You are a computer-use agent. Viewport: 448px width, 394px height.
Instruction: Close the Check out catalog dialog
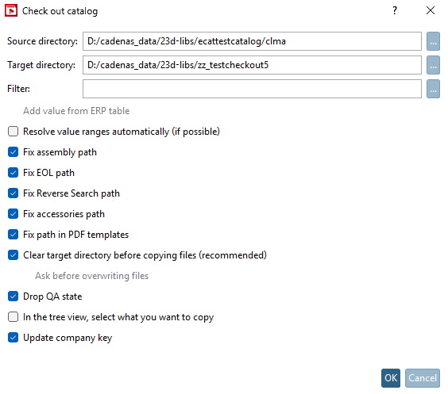click(x=431, y=10)
